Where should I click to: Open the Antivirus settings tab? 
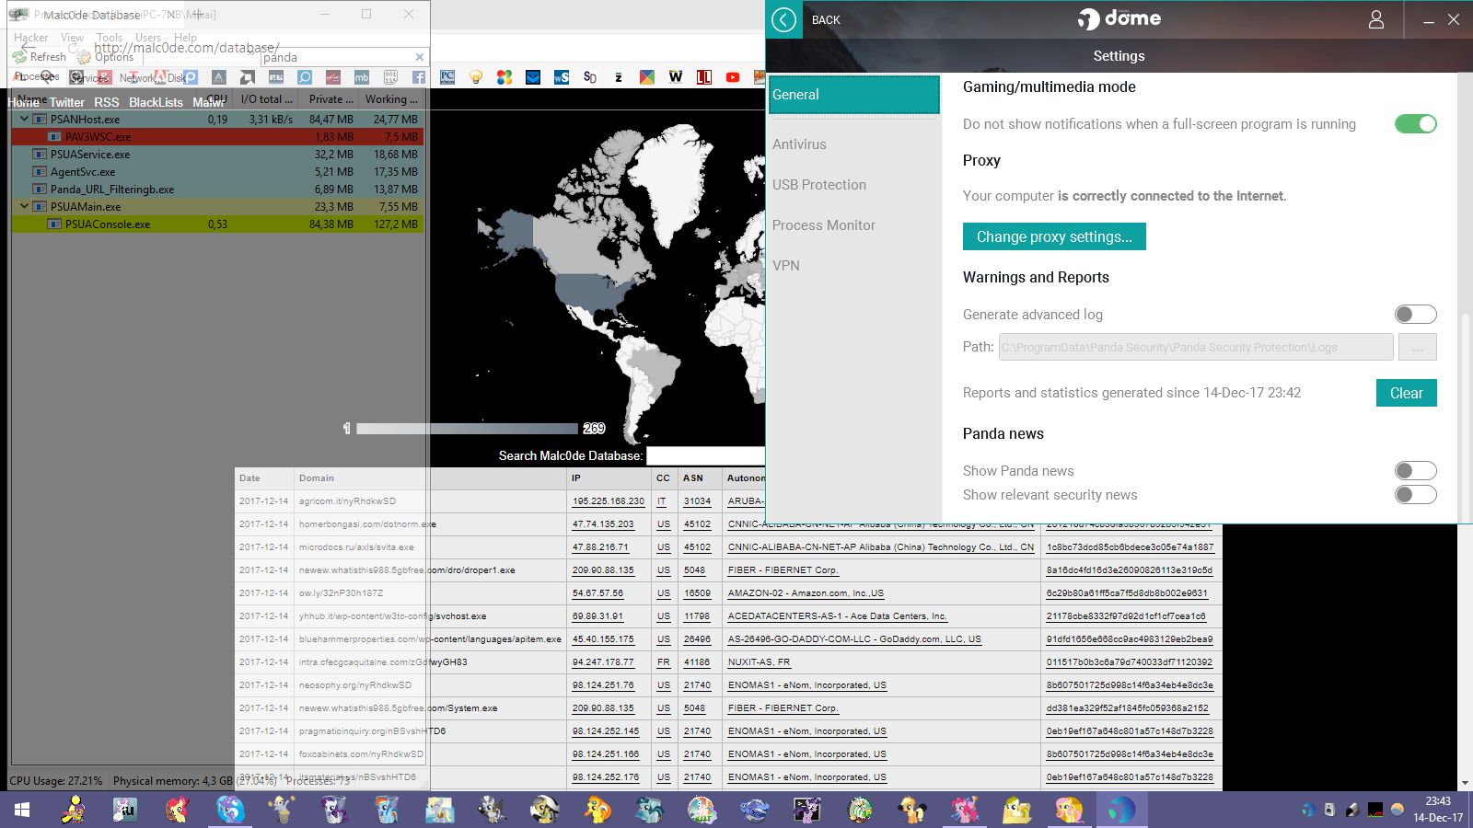(799, 144)
